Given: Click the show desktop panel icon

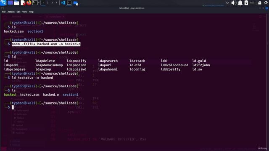Looking at the screenshot, I should pyautogui.click(x=10, y=3).
